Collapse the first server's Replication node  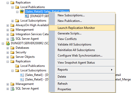(8, 3)
